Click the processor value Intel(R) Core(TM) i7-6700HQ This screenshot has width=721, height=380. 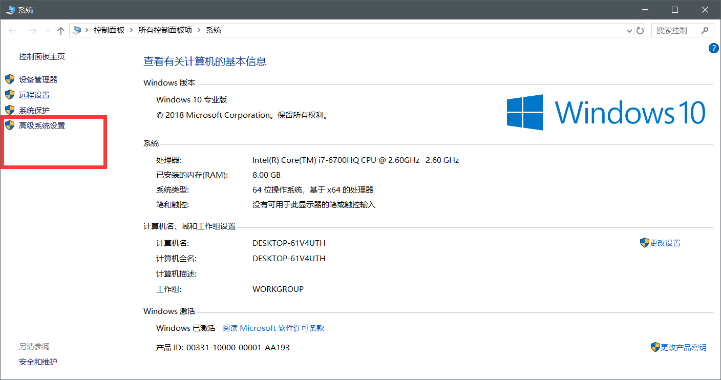(356, 160)
